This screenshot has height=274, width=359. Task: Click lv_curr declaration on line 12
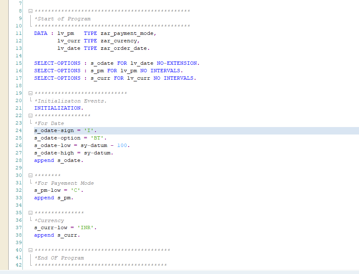coord(68,41)
